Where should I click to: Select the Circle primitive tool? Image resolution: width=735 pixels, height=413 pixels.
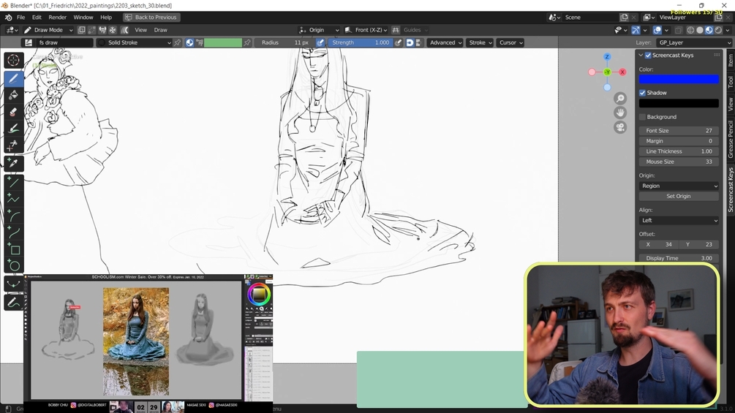(13, 266)
